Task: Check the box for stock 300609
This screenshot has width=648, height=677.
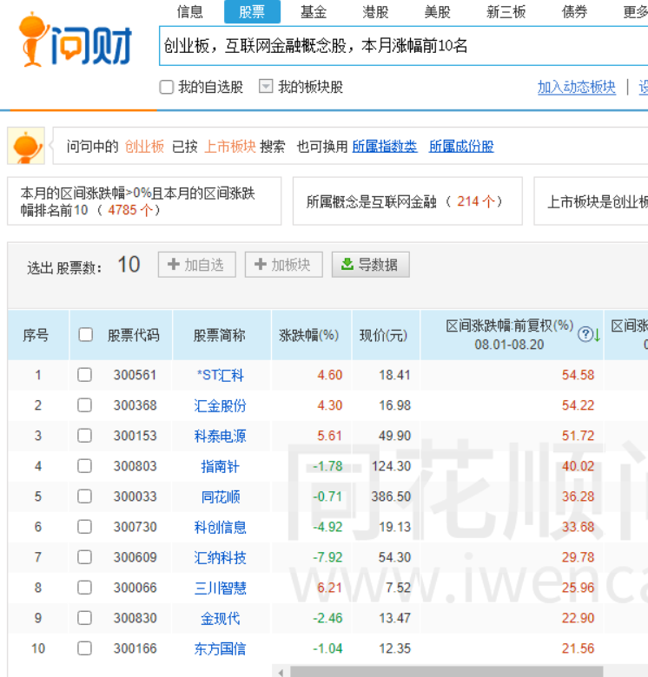Action: [x=84, y=557]
